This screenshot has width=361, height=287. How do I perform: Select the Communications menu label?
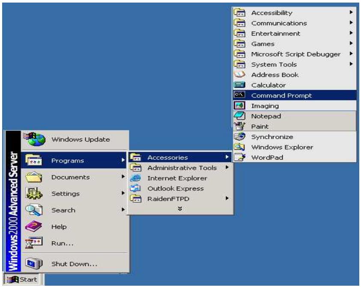point(279,23)
